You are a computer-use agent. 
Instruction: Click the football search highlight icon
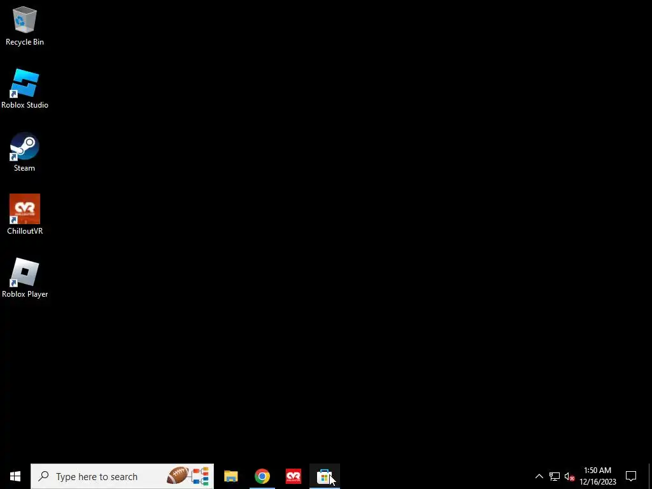188,476
